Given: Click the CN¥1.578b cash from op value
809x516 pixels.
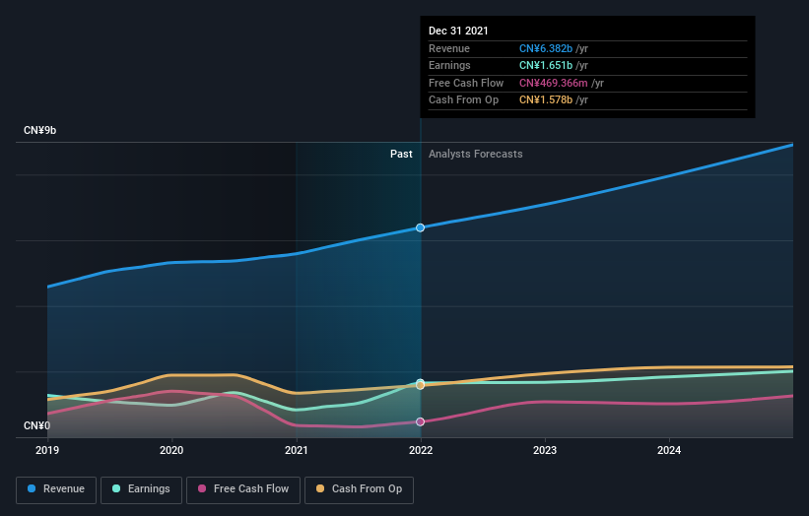Looking at the screenshot, I should [545, 100].
